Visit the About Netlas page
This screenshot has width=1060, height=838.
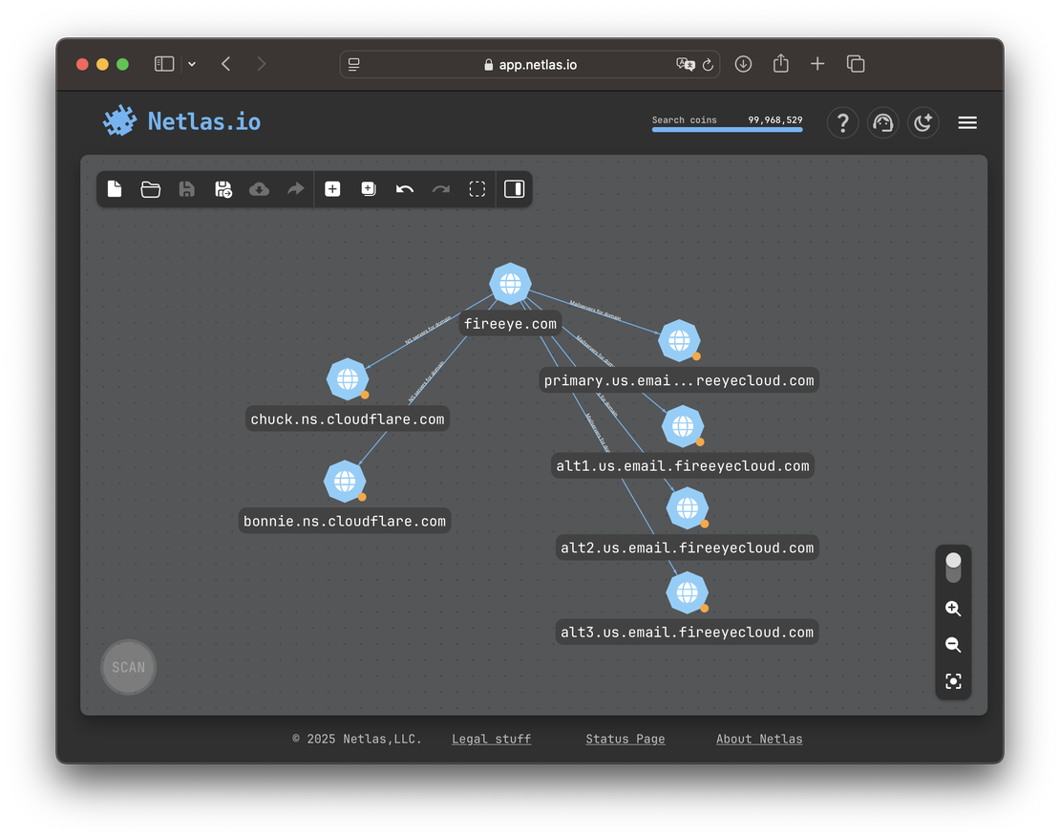click(x=759, y=738)
